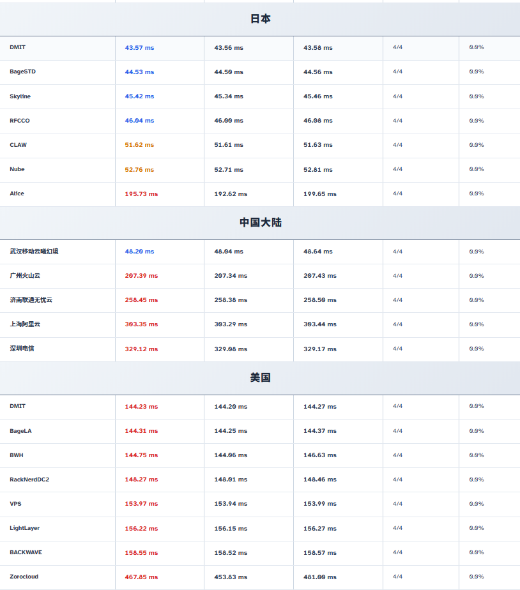Select the 武汉移动云端幻境 entry
Viewport: 520px width, 590px height.
[x=34, y=252]
